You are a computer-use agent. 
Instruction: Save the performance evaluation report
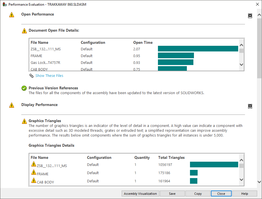pos(172,194)
